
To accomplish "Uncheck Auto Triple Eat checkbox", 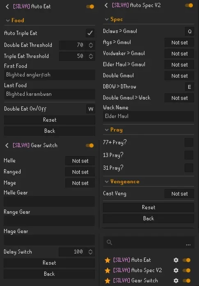I will [x=90, y=33].
